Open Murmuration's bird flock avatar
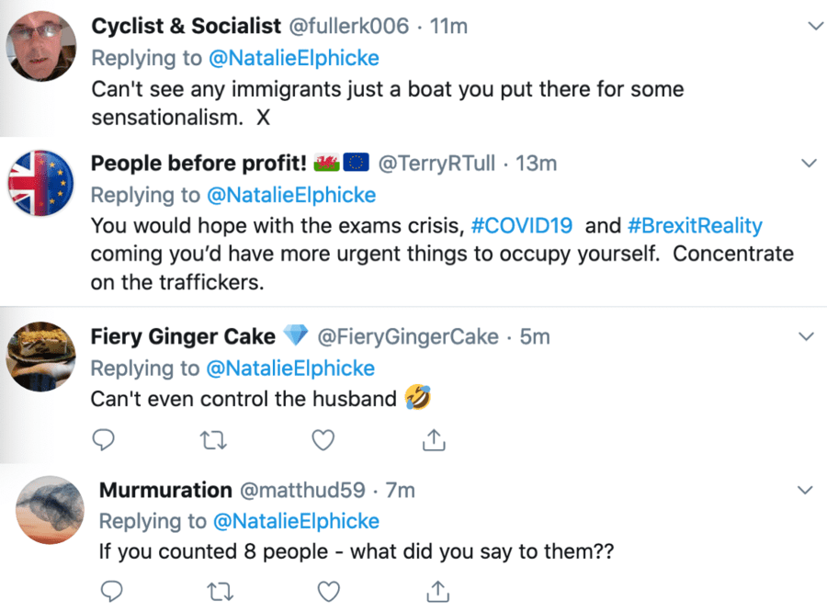 click(x=50, y=510)
